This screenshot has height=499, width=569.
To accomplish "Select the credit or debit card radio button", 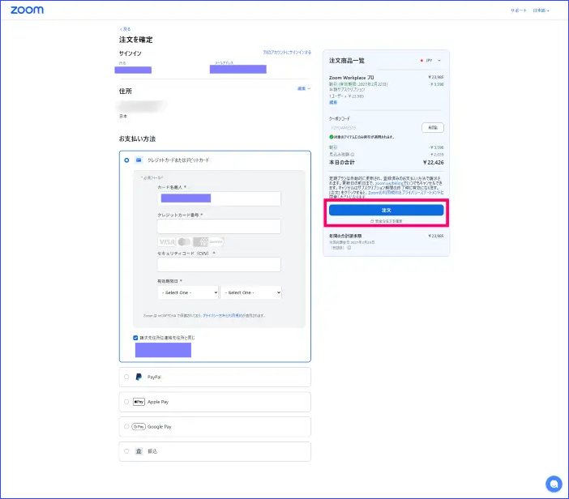I will [126, 160].
